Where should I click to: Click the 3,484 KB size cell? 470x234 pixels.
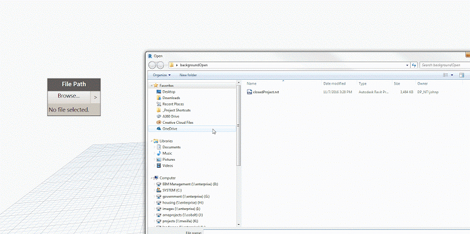(407, 92)
